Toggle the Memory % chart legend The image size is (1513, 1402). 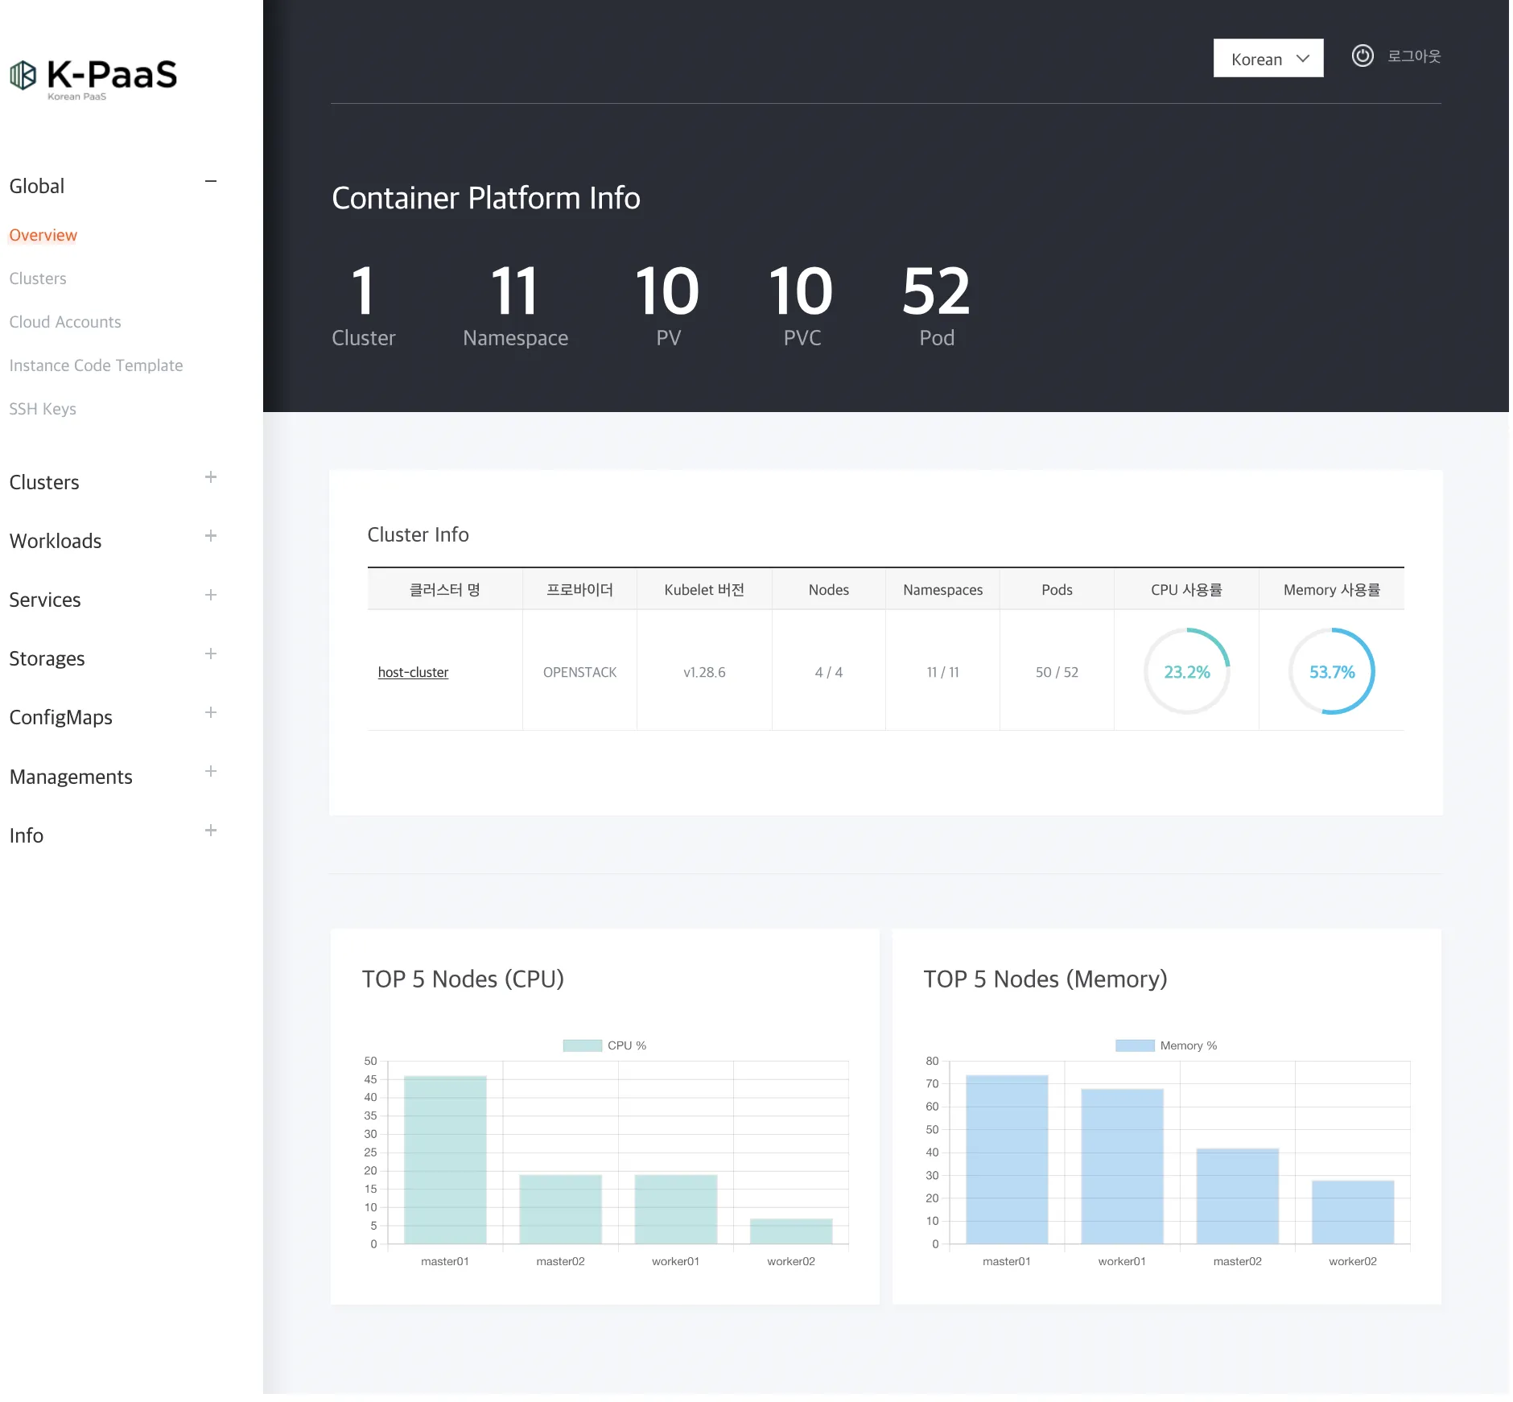click(1165, 1045)
